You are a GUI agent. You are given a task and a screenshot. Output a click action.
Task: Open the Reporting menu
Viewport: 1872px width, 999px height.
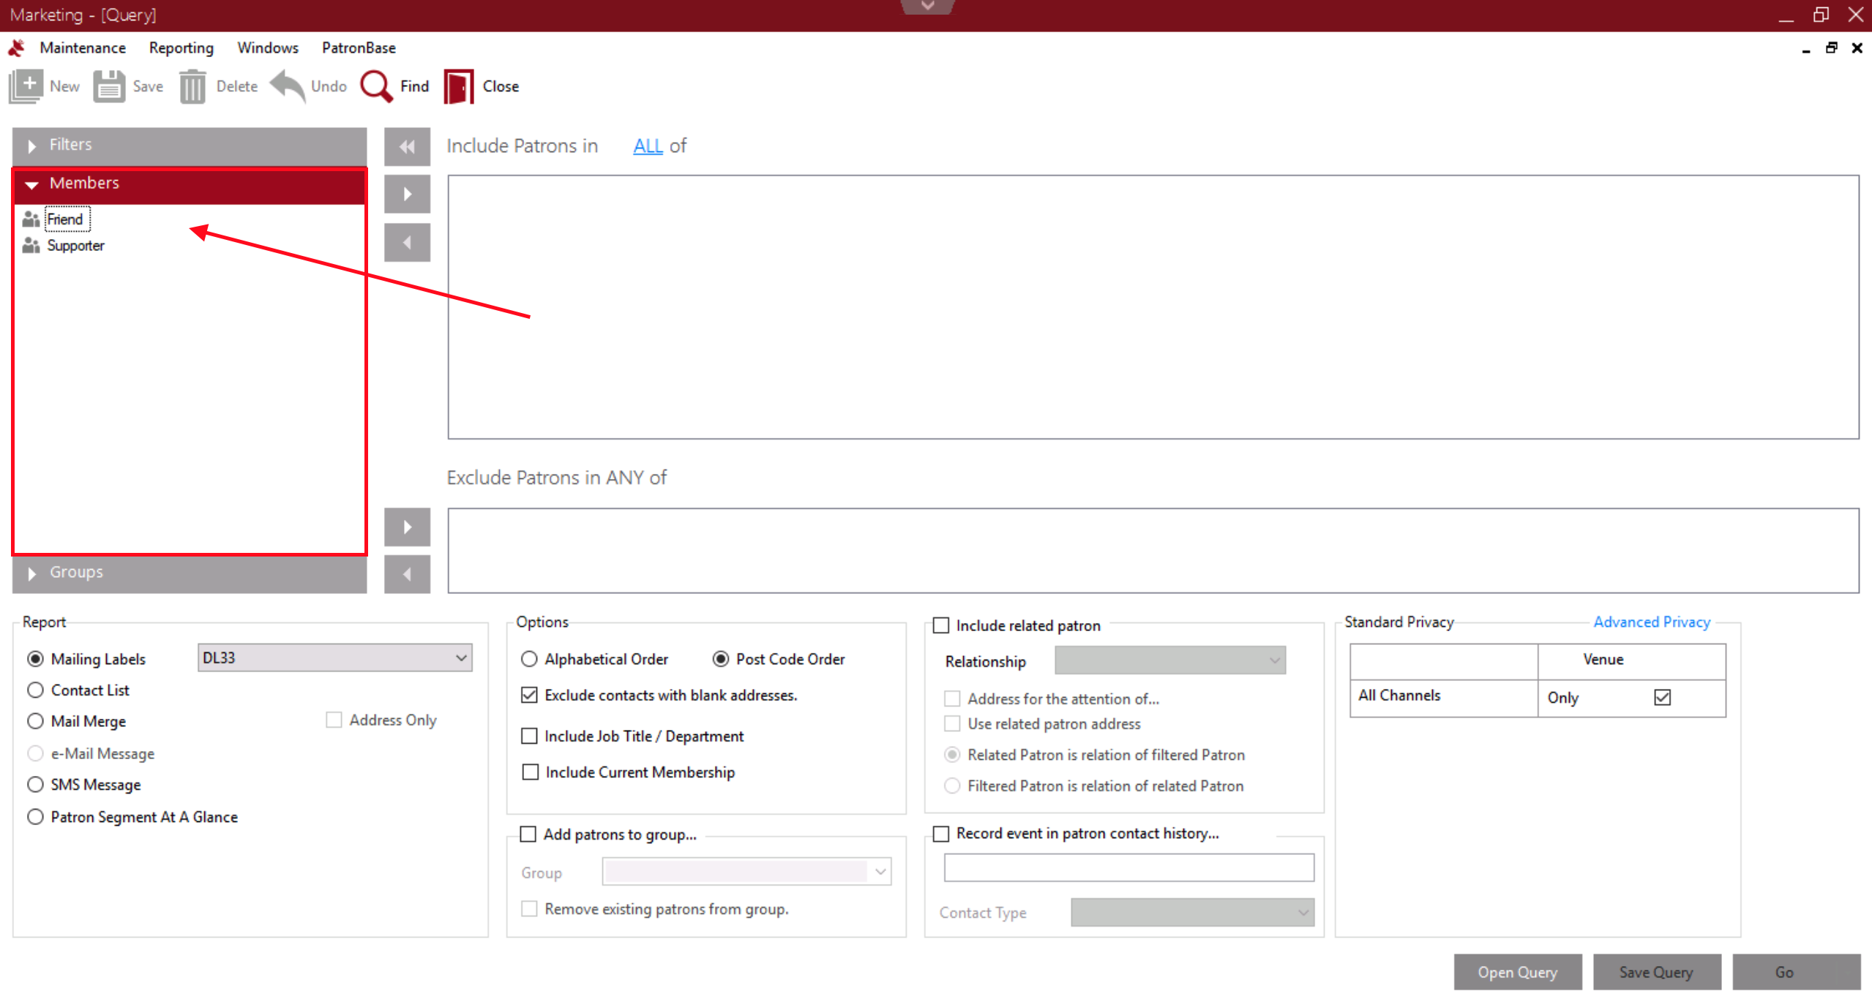181,48
